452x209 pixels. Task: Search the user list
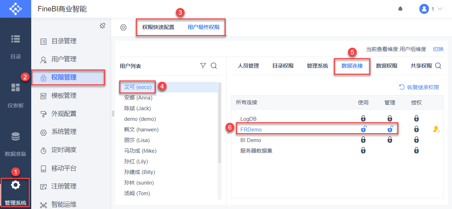coord(214,66)
